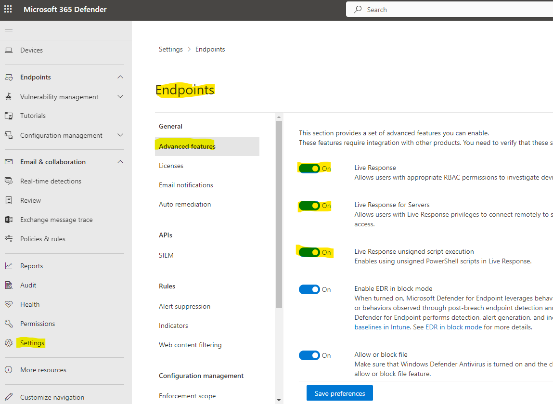Disable Live Response unsigned script execution

click(309, 252)
